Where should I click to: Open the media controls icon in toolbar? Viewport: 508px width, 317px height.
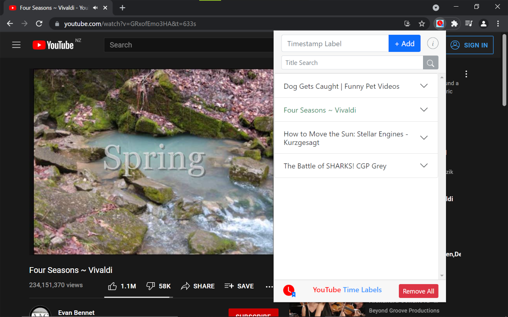[469, 24]
